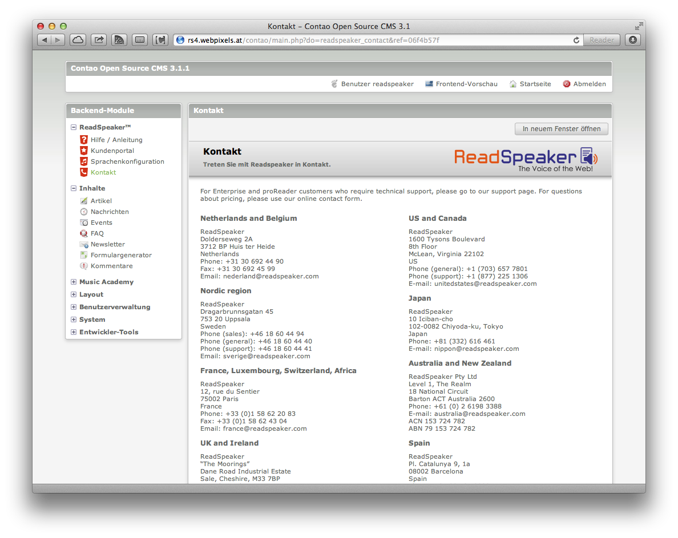The image size is (678, 538).
Task: Click the 'Backend-Module' panel heading
Action: pyautogui.click(x=103, y=110)
